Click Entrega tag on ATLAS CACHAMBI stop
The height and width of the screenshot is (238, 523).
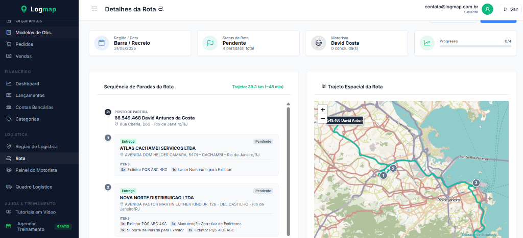pyautogui.click(x=128, y=142)
